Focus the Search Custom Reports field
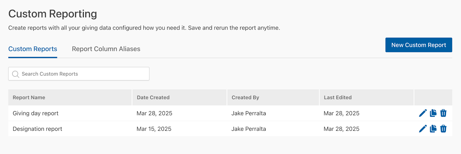The image size is (461, 154). 79,74
